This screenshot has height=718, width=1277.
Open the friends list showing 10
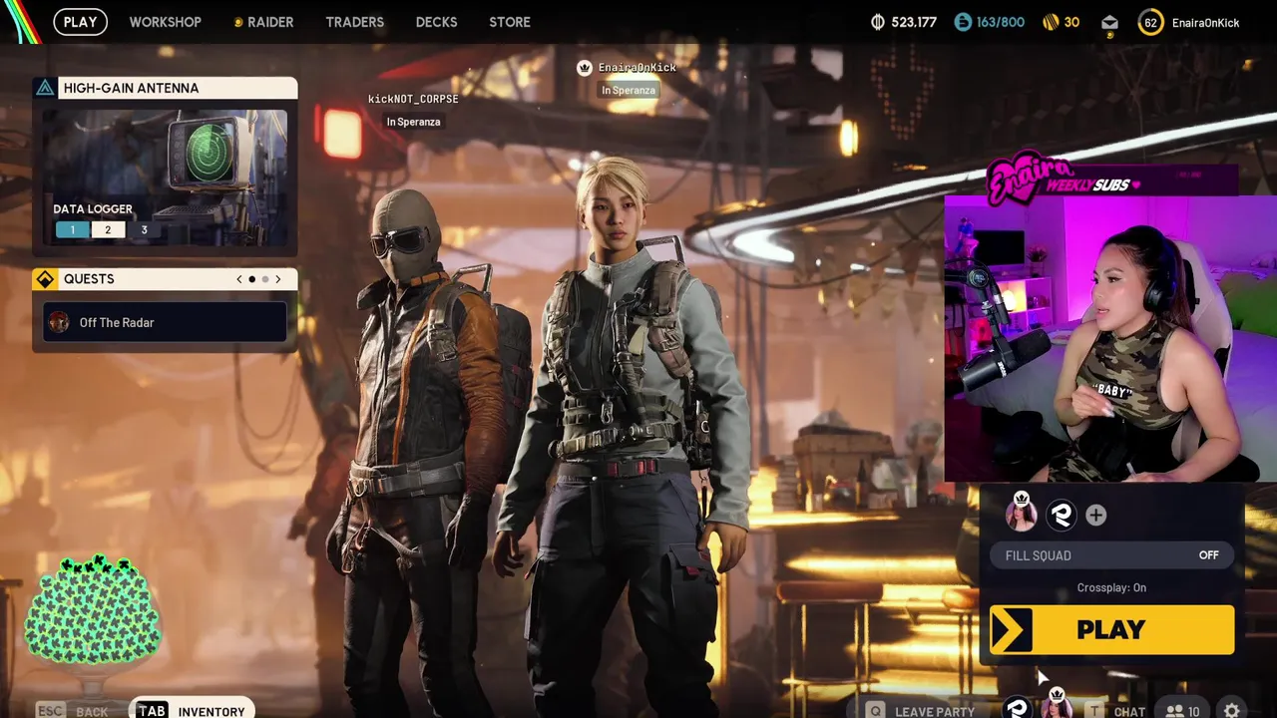1182,711
